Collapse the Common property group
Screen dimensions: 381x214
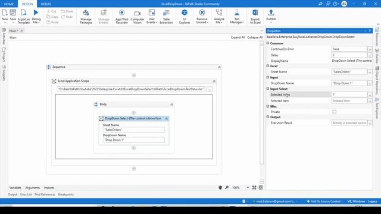(268, 43)
